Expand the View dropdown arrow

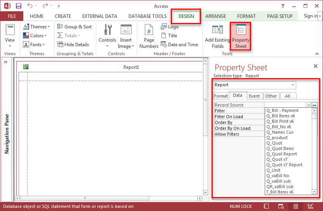point(10,46)
